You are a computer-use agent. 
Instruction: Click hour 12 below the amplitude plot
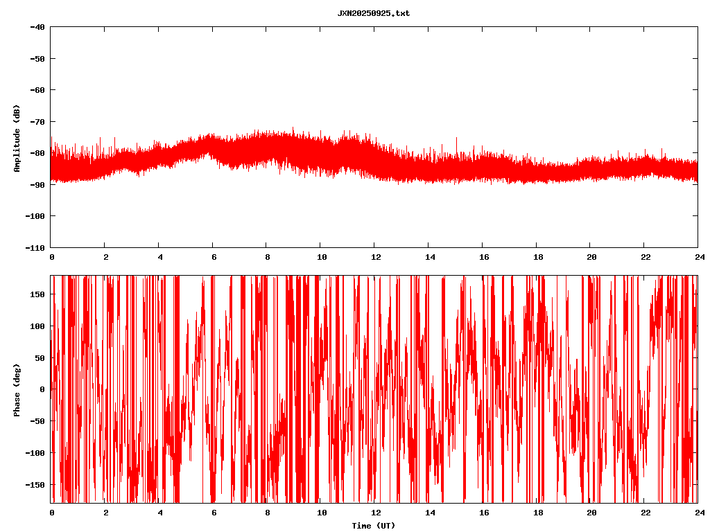374,257
